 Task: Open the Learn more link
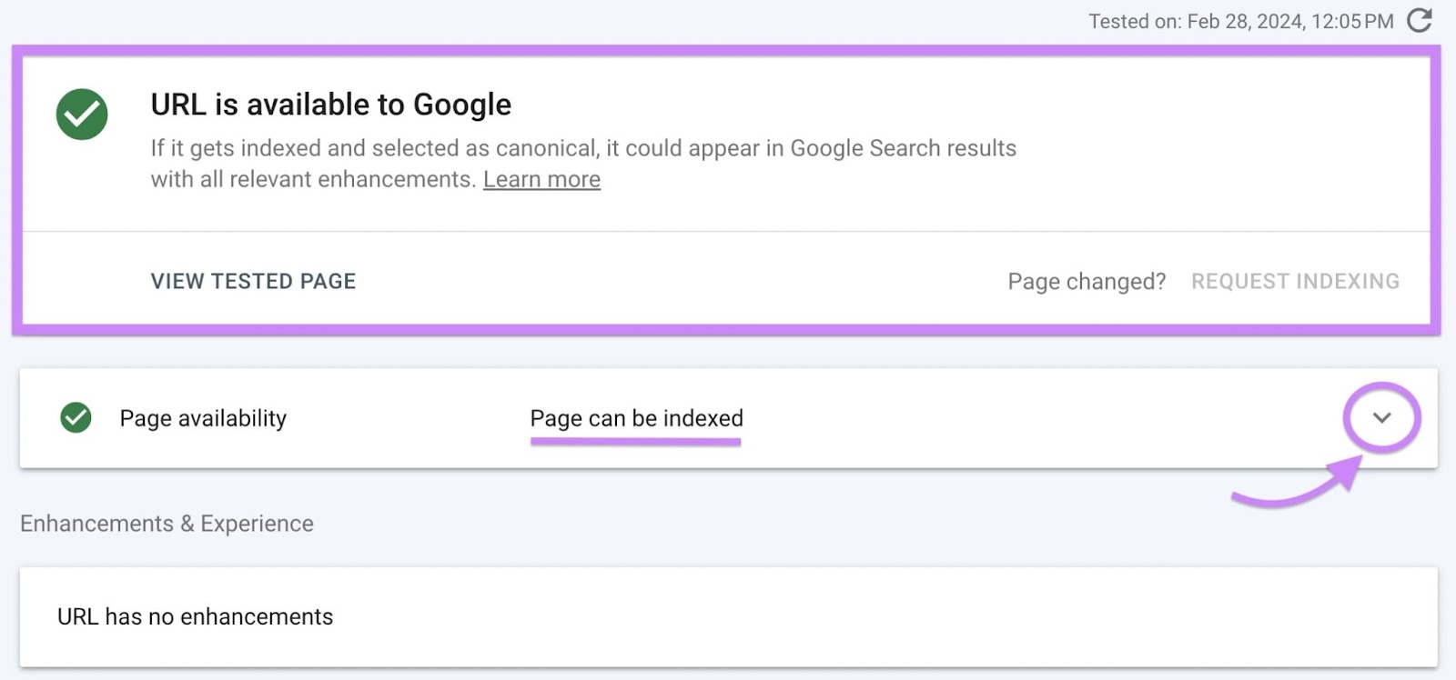click(x=541, y=179)
